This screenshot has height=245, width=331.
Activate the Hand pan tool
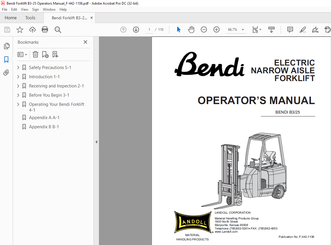[191, 30]
